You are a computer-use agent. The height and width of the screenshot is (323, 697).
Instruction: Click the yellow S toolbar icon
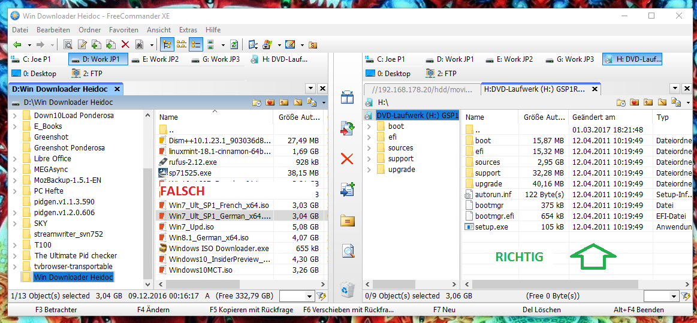(x=313, y=45)
